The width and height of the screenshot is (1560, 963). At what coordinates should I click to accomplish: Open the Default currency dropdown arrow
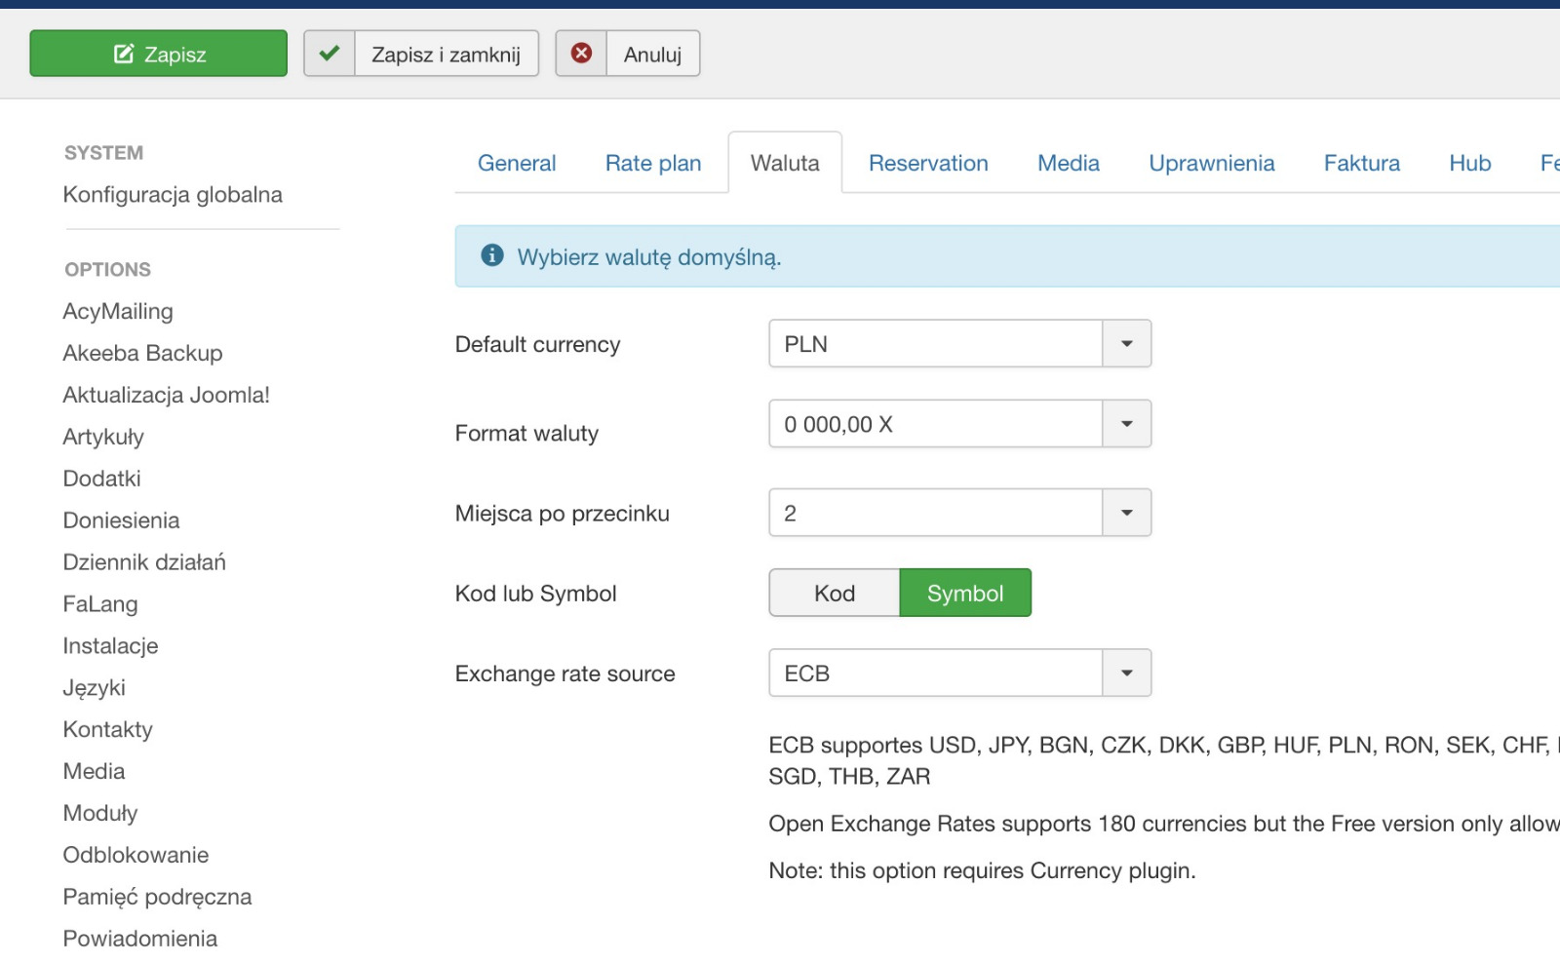coord(1126,344)
